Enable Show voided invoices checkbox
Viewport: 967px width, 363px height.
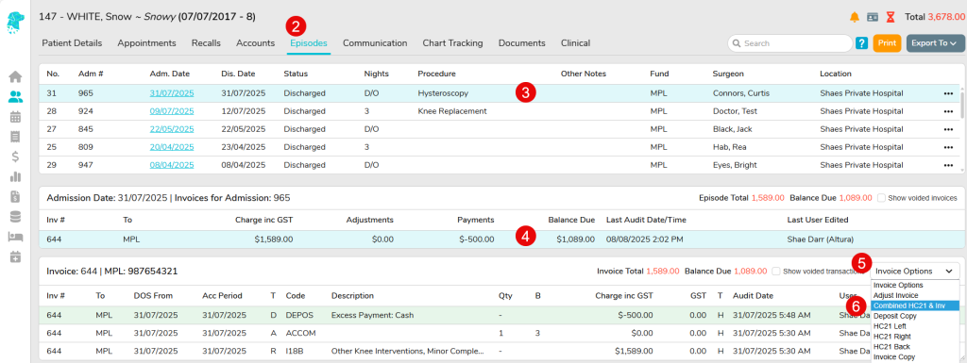881,198
